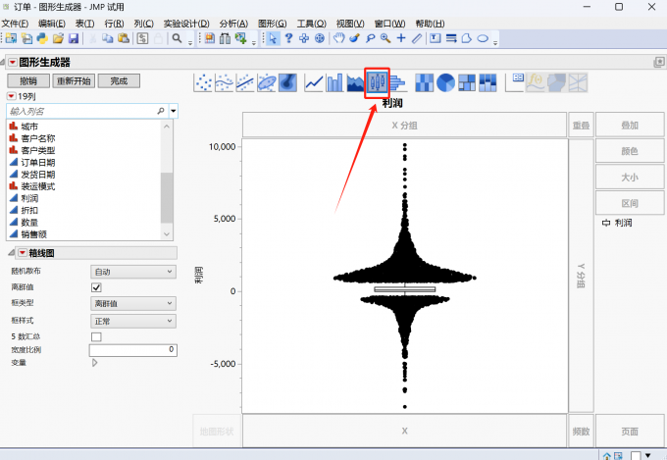The height and width of the screenshot is (460, 667).
Task: Click the 页面 drop zone
Action: coord(630,431)
